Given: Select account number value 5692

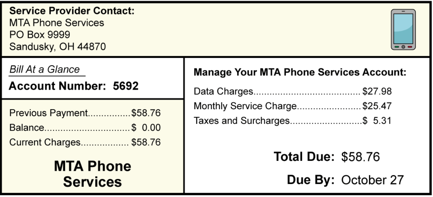Looking at the screenshot, I should tap(126, 86).
